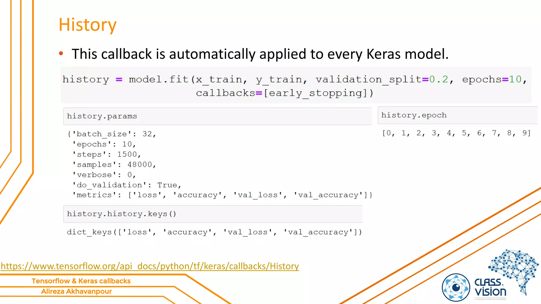The image size is (541, 304).
Task: Click the 'Tensorflow & Keras callbacks' footer text
Action: click(x=81, y=281)
